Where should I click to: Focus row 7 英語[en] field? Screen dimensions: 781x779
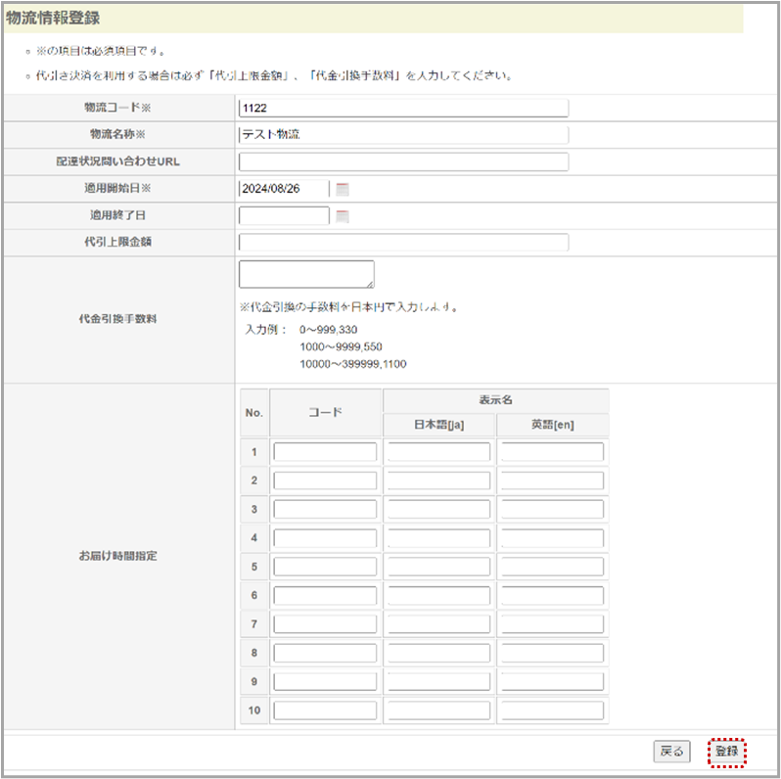pyautogui.click(x=552, y=624)
